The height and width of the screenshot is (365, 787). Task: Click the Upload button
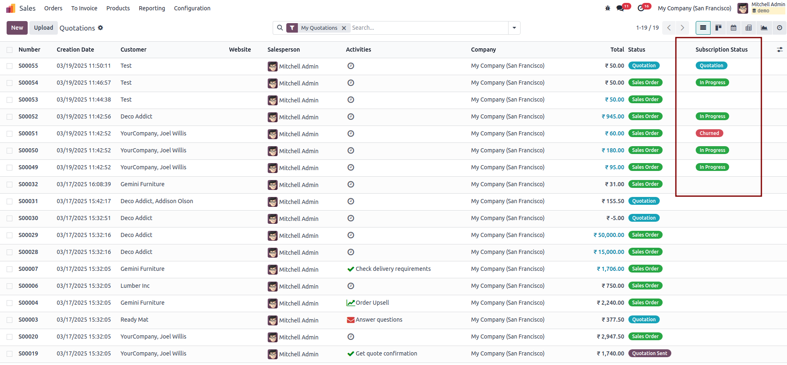coord(43,28)
